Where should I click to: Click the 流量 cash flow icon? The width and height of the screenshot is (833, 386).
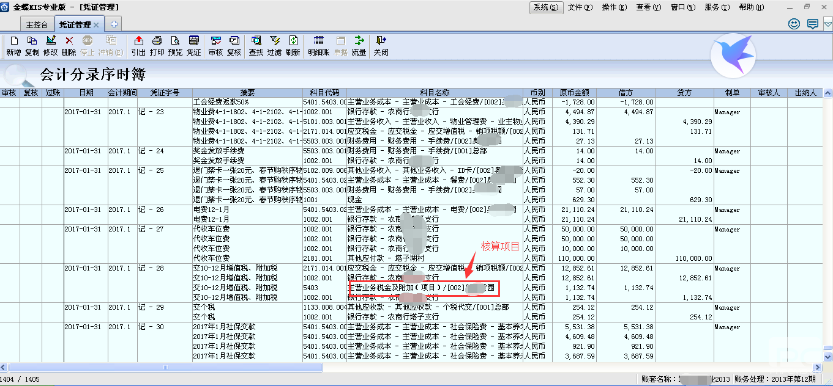point(359,46)
